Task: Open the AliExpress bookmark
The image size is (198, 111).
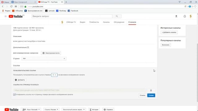Action: pyautogui.click(x=17, y=11)
